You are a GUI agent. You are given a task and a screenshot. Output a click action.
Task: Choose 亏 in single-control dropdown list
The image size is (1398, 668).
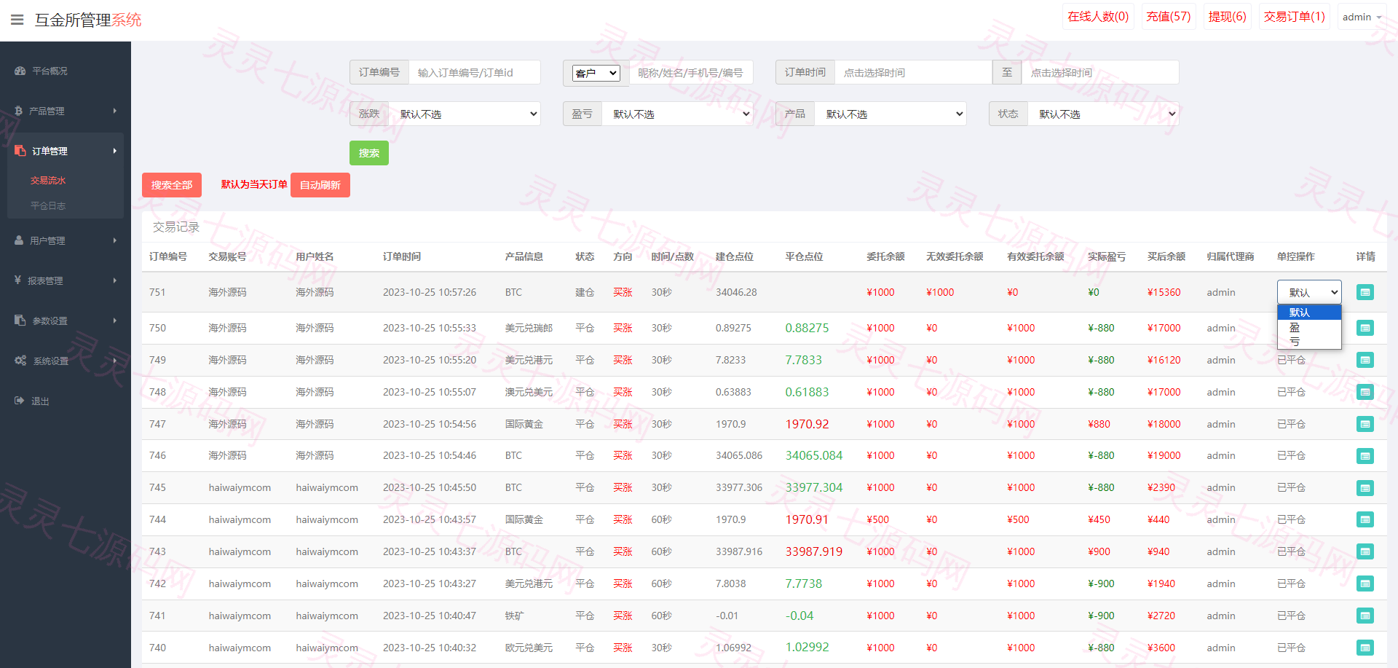1309,341
